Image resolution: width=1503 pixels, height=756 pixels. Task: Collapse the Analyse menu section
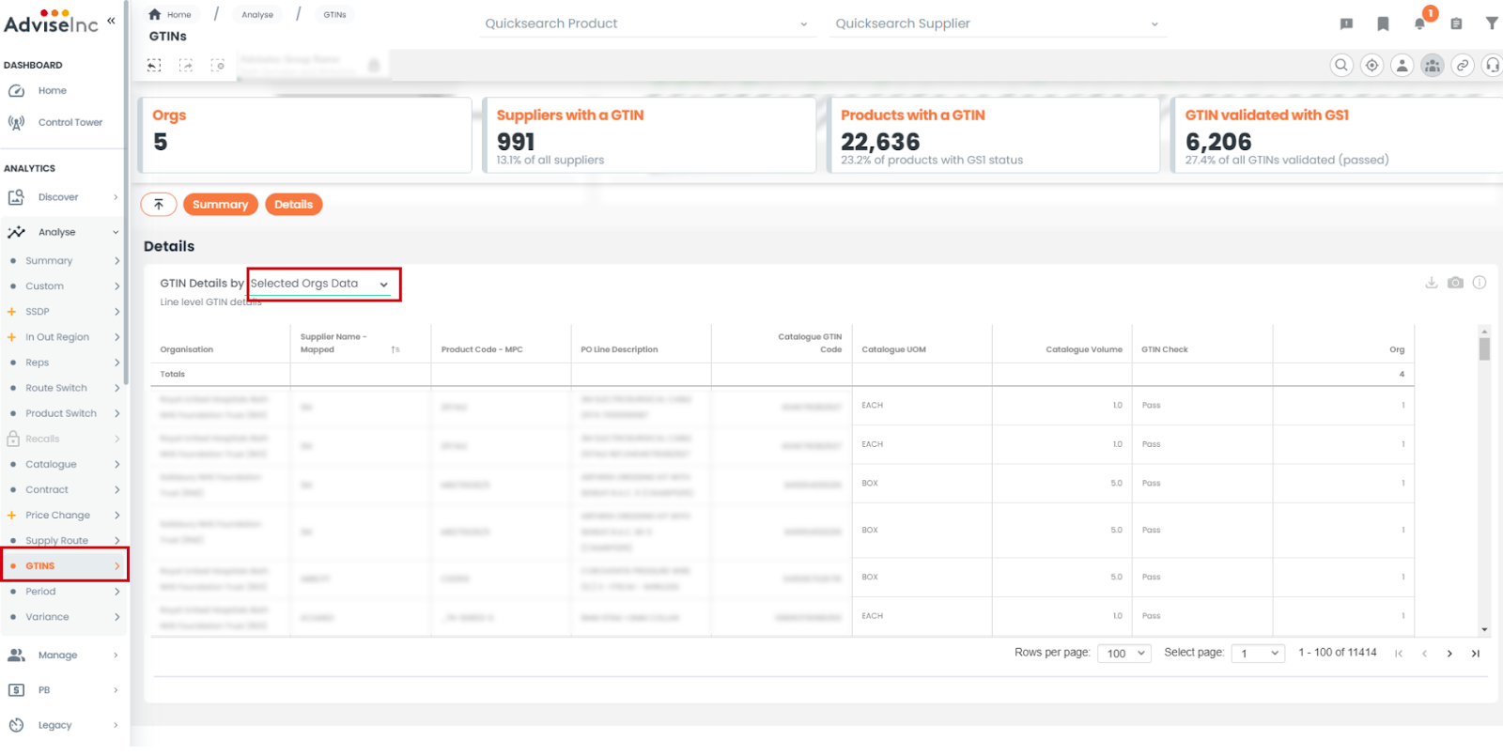62,232
